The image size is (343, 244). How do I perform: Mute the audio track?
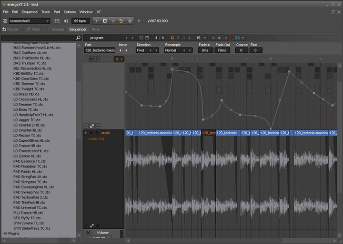pos(91,133)
